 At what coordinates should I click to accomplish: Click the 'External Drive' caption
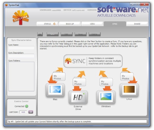pyautogui.click(x=78, y=108)
